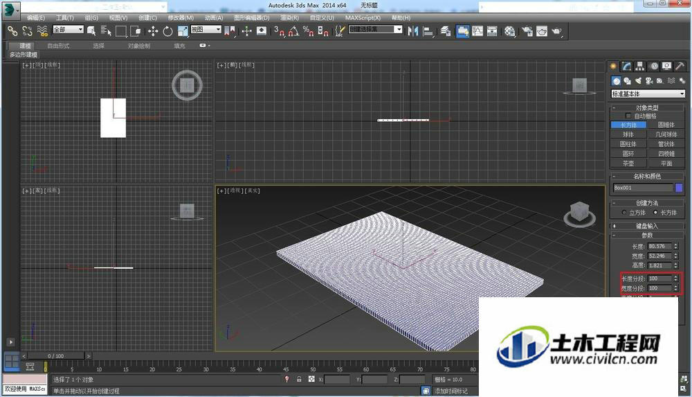Click the Edit Named Selection Sets icon

(x=339, y=31)
